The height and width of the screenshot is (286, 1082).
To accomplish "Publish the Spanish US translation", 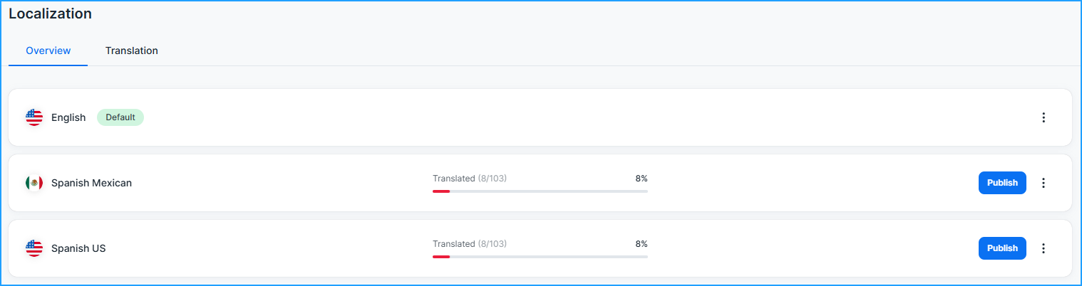I will click(x=1002, y=248).
